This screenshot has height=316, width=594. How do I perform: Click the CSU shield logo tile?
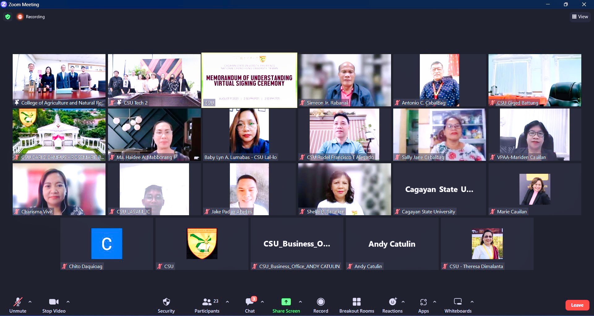point(202,244)
